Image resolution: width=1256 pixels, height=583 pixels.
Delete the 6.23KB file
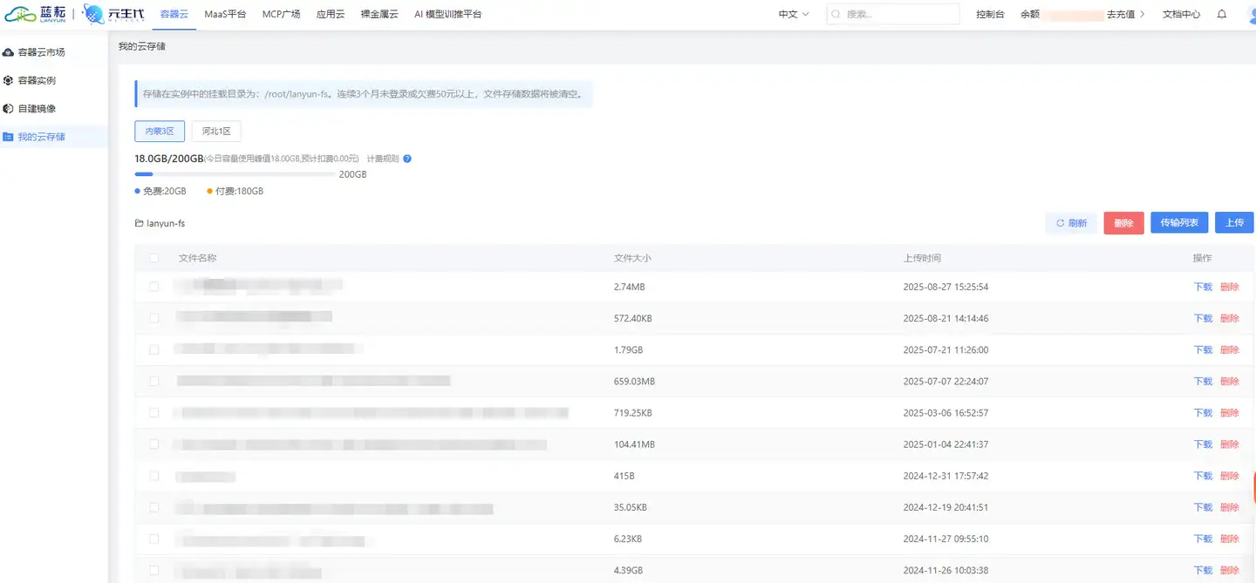click(x=1230, y=539)
